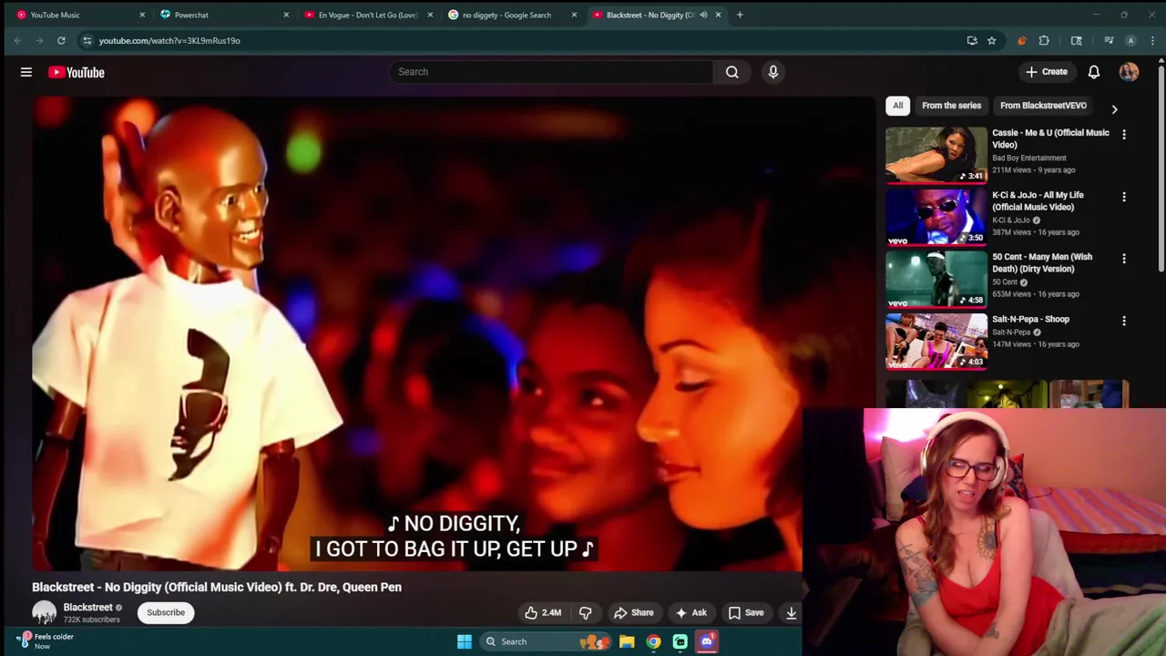Open K-Ci & JoJo All My Life thumbnail
This screenshot has height=656, width=1166.
pyautogui.click(x=936, y=217)
